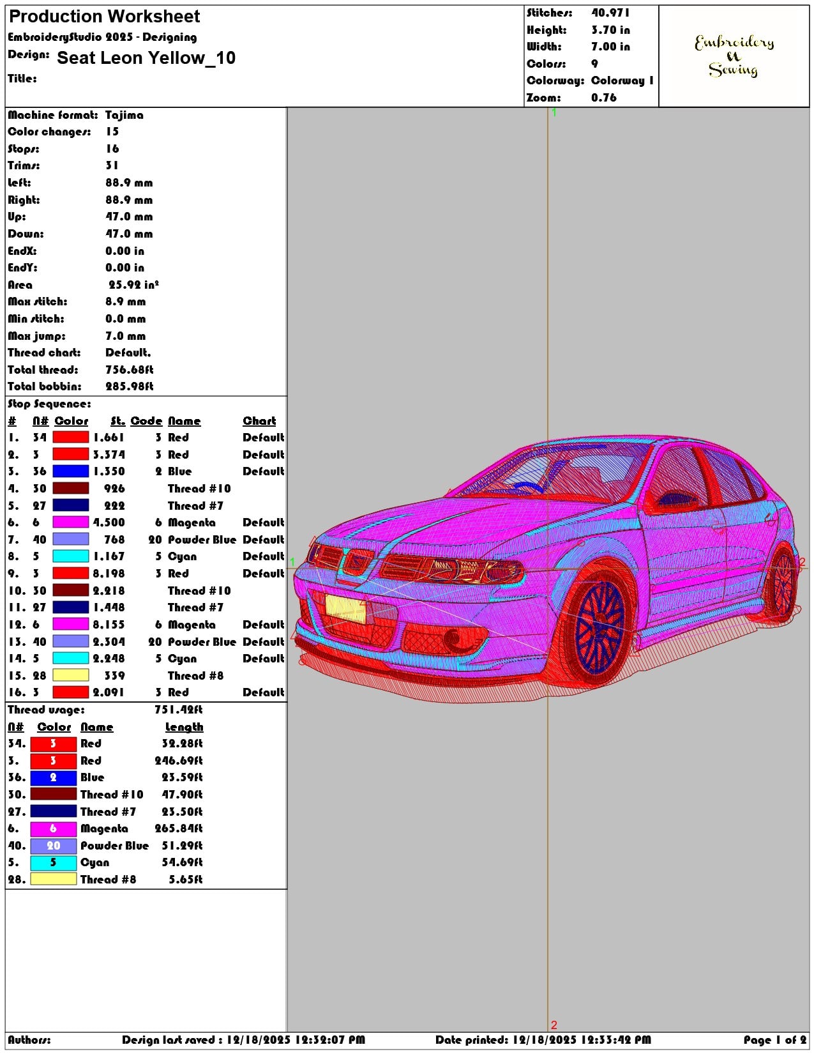Click the Trims value '31'
814x1054 pixels.
[112, 165]
